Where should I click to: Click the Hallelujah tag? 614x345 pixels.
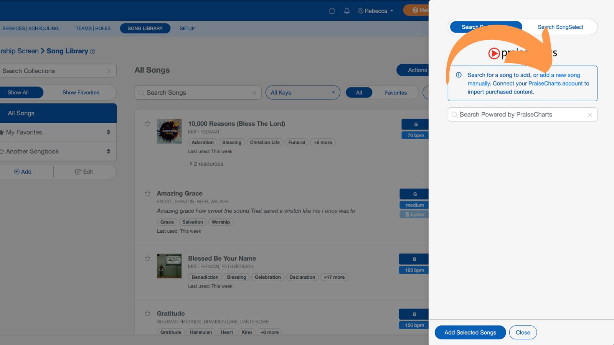tap(201, 332)
